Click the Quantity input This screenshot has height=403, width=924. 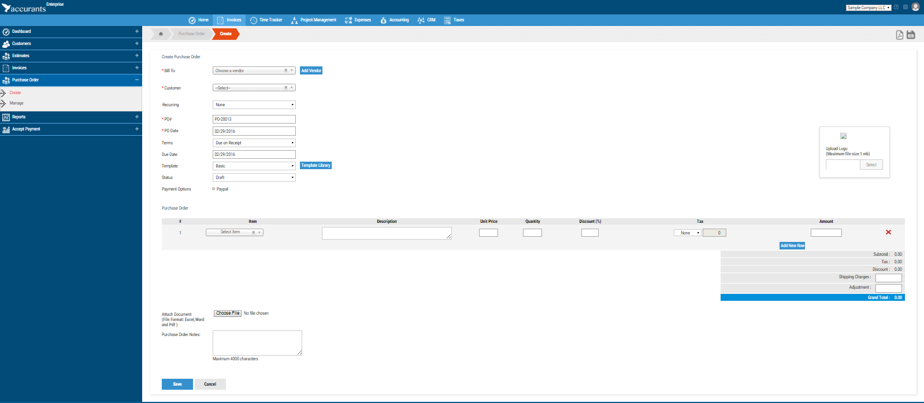(532, 233)
